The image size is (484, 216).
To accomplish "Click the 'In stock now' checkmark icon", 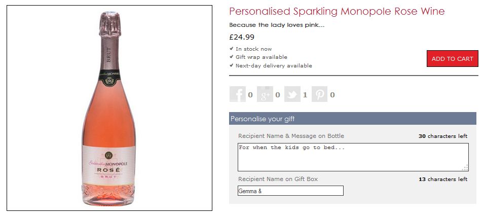I will click(x=232, y=49).
